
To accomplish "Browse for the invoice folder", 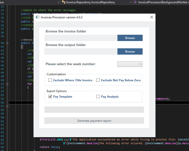I will click(x=130, y=38).
